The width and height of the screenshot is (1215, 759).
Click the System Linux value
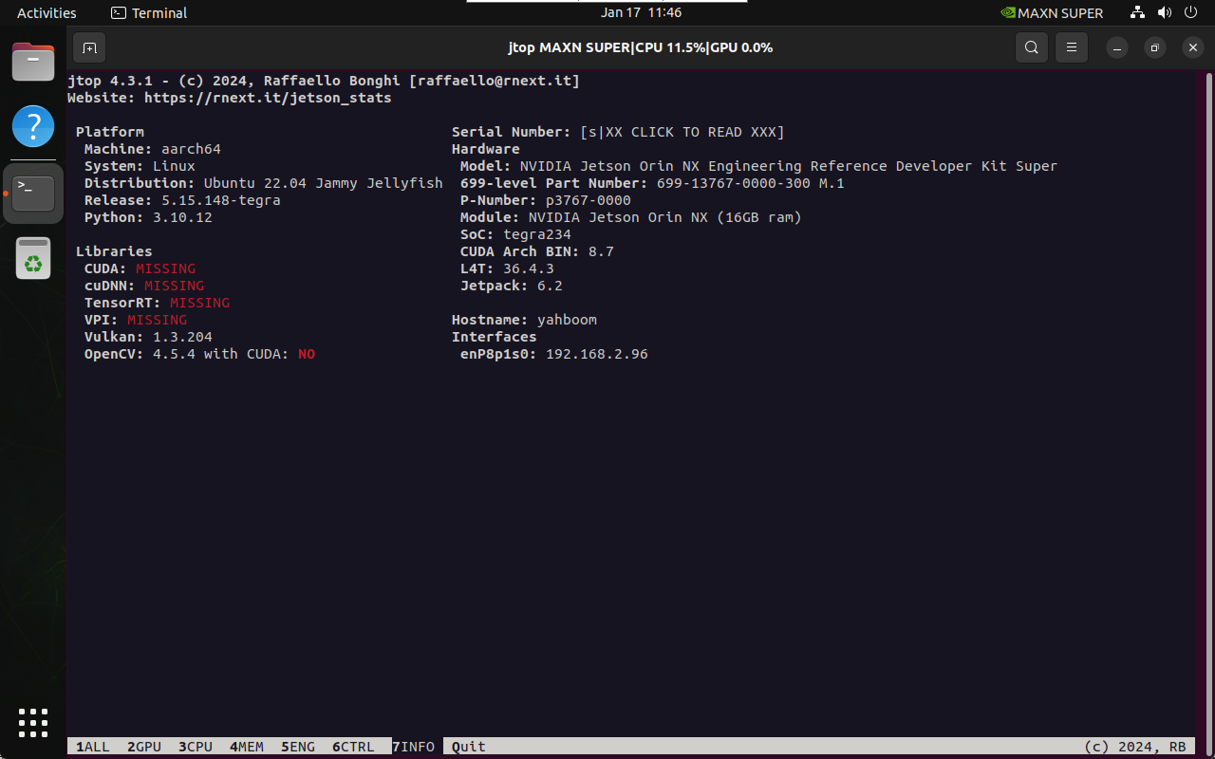coord(174,166)
